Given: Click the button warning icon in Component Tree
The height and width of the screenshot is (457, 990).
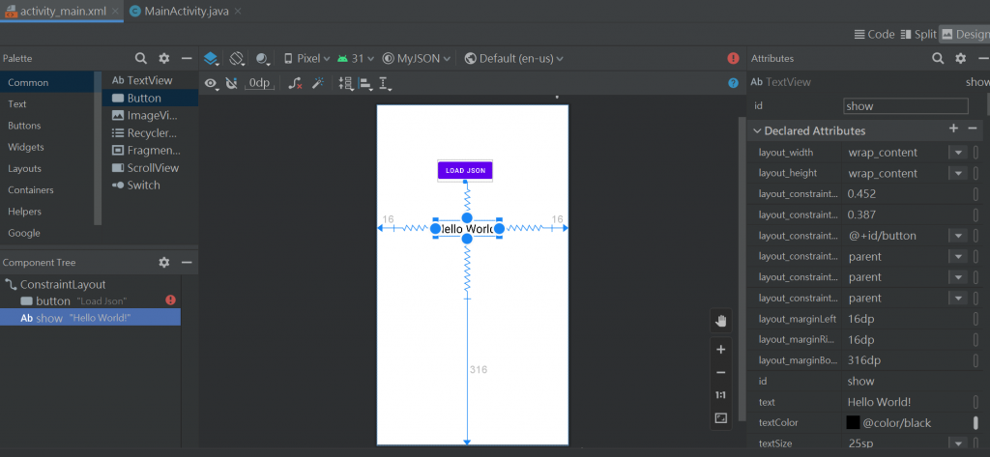Looking at the screenshot, I should pyautogui.click(x=170, y=300).
